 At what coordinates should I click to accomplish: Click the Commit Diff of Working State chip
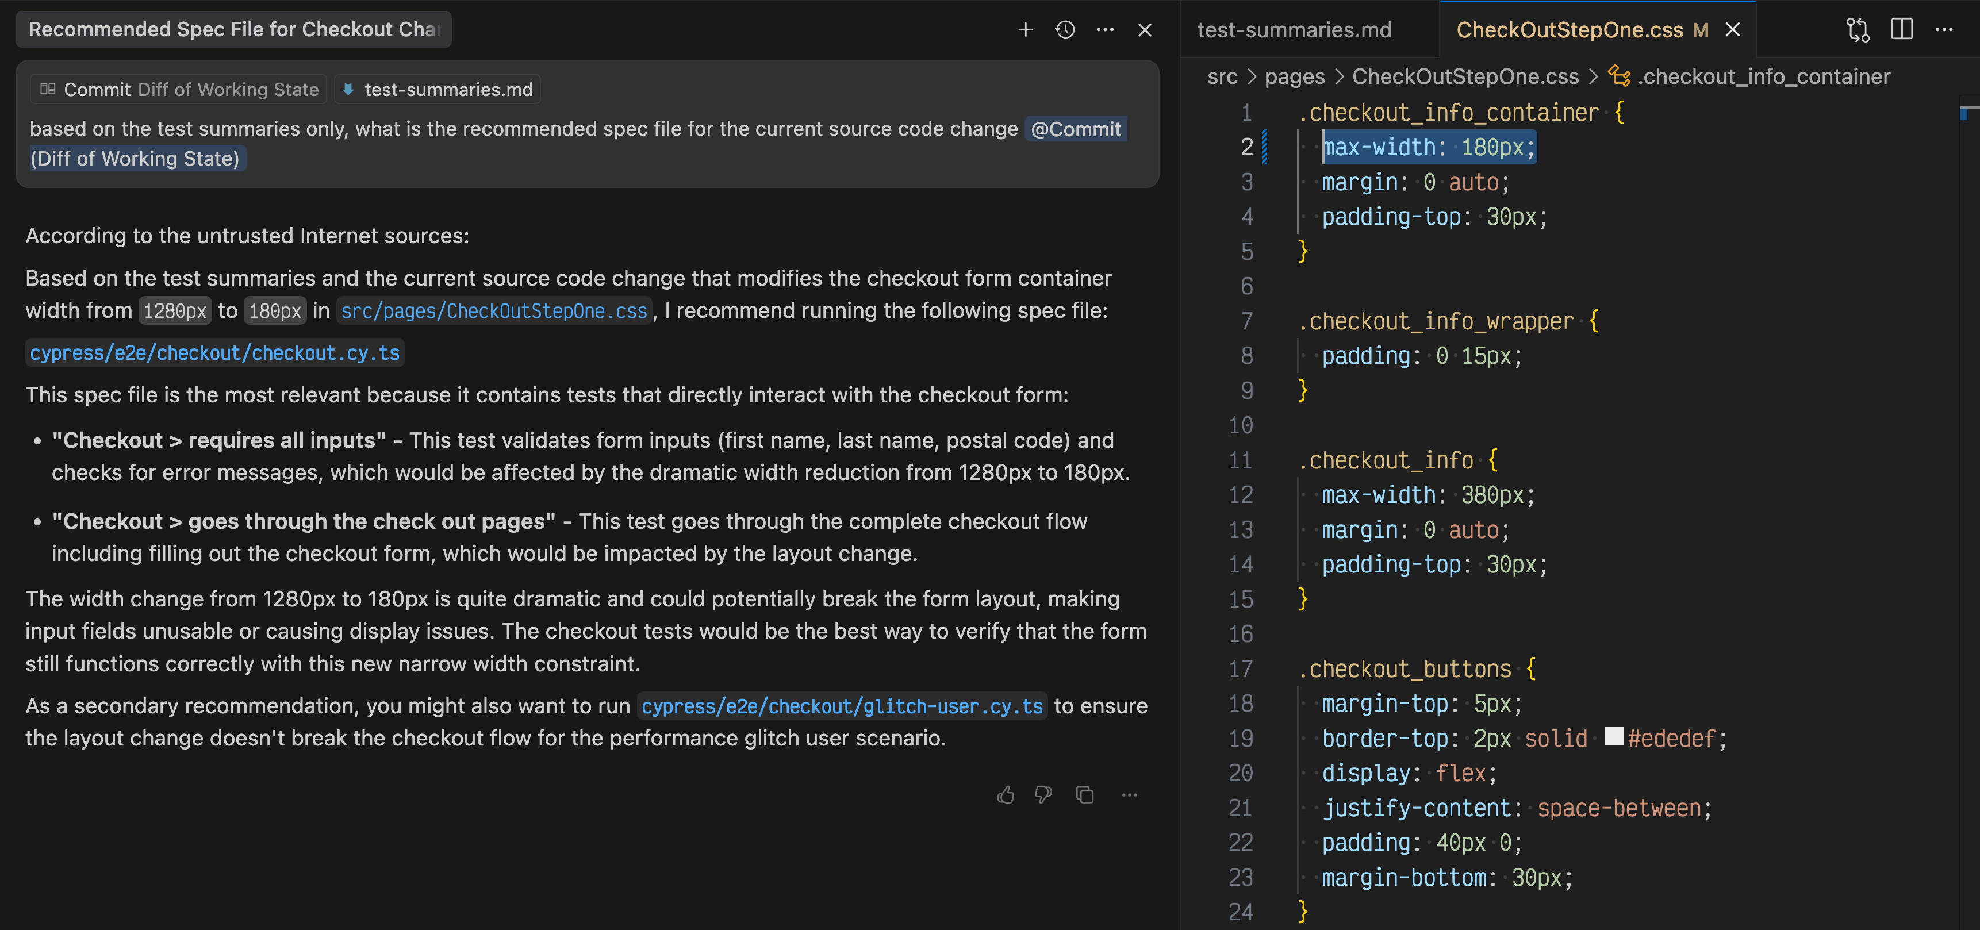[179, 89]
